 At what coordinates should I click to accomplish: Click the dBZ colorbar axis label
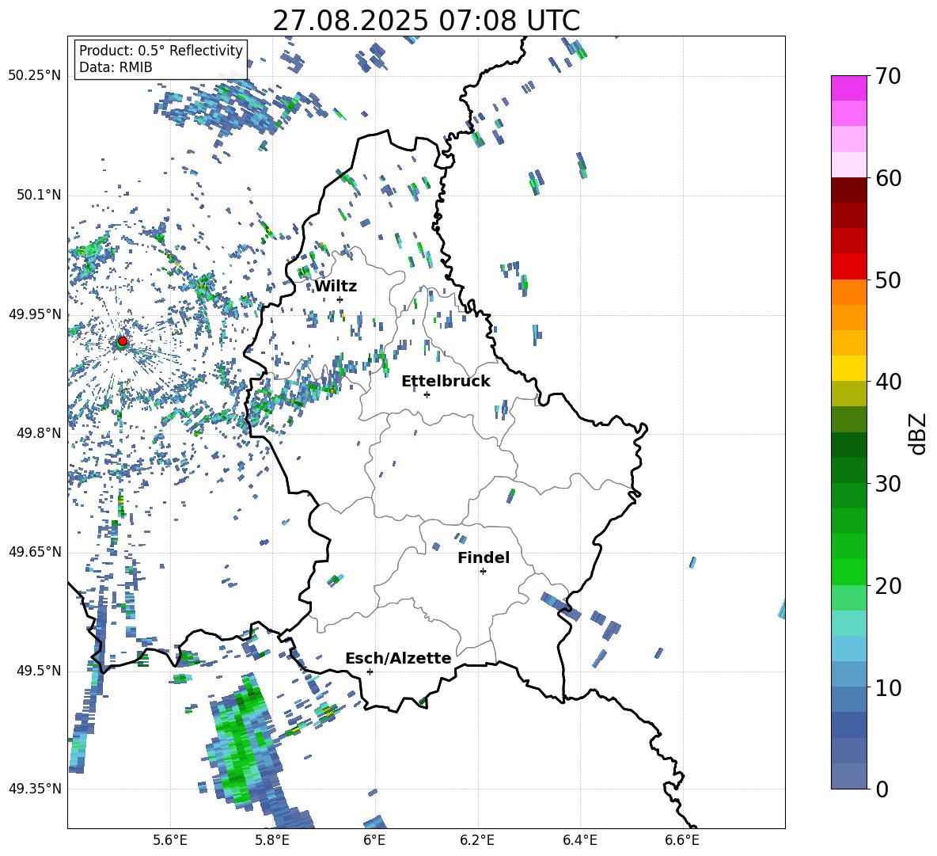917,434
